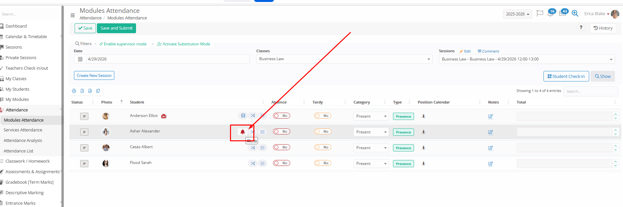Image resolution: width=623 pixels, height=207 pixels.
Task: Click the list icon for Flood Sarah
Action: [263, 163]
